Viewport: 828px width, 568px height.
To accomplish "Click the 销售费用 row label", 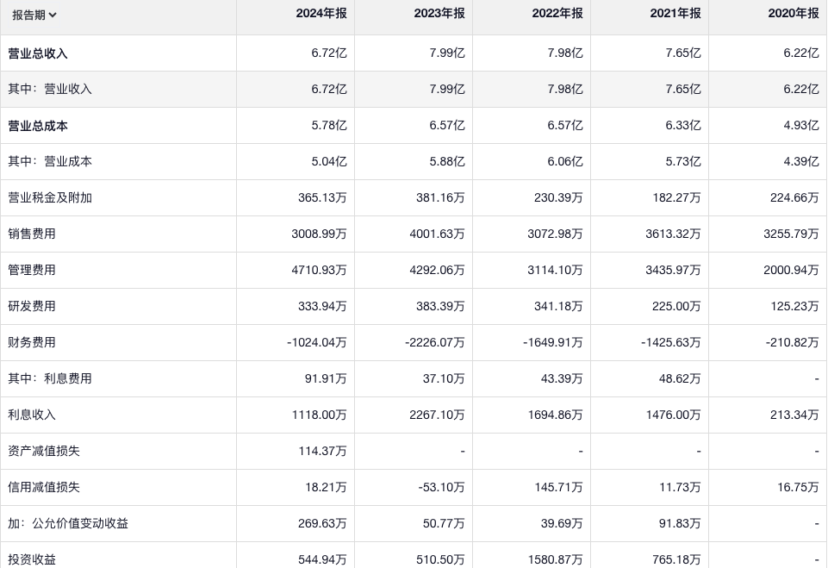I will (x=32, y=234).
